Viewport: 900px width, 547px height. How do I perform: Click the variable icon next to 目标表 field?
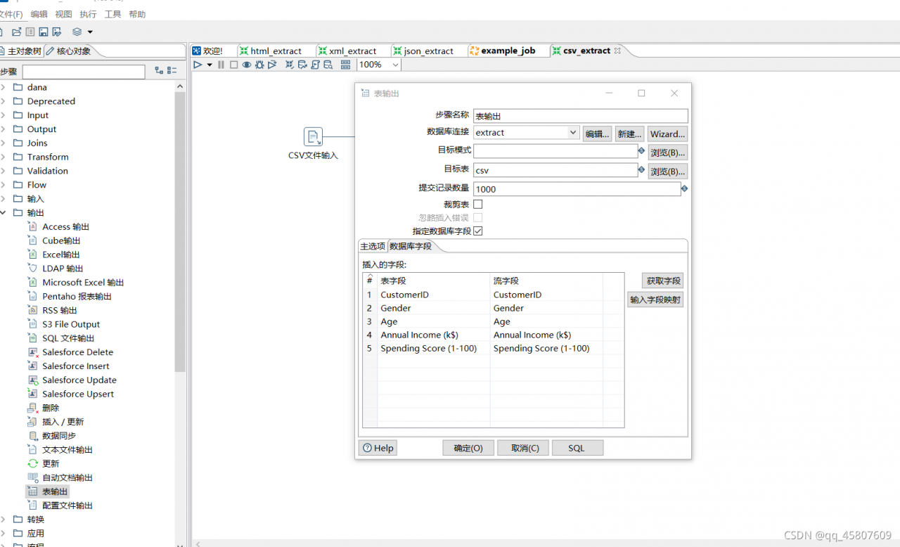tap(641, 169)
